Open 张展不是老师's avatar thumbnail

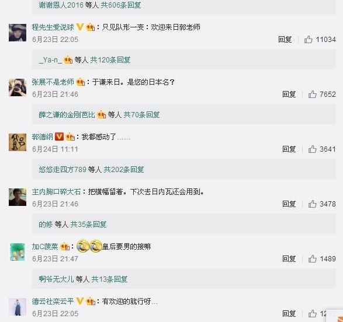18,87
